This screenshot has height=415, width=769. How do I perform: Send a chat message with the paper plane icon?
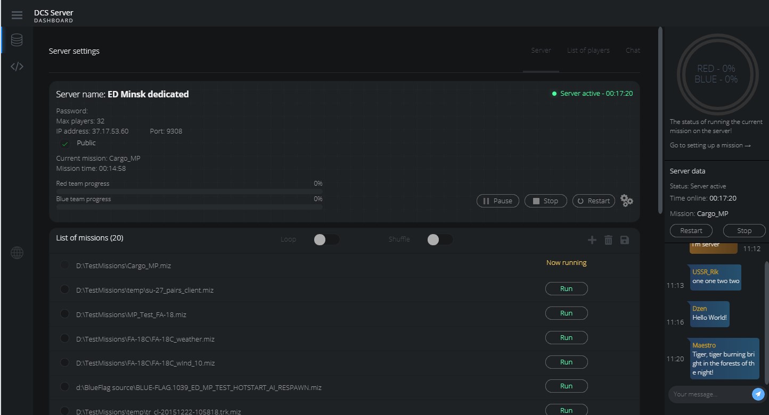click(758, 394)
